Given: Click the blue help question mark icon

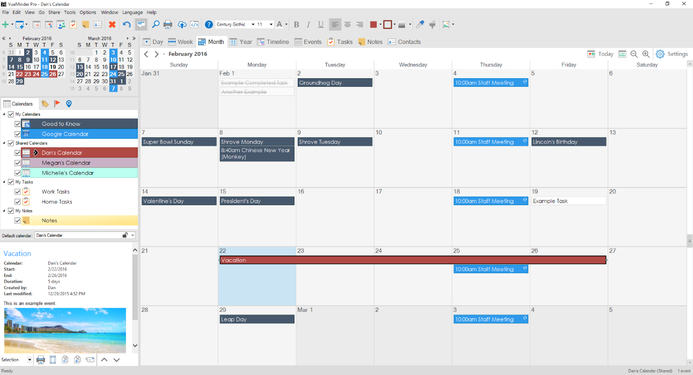Looking at the screenshot, I should (x=209, y=25).
